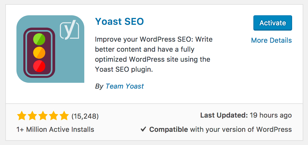
Task: Click the orange traffic light circle
Action: point(39,52)
